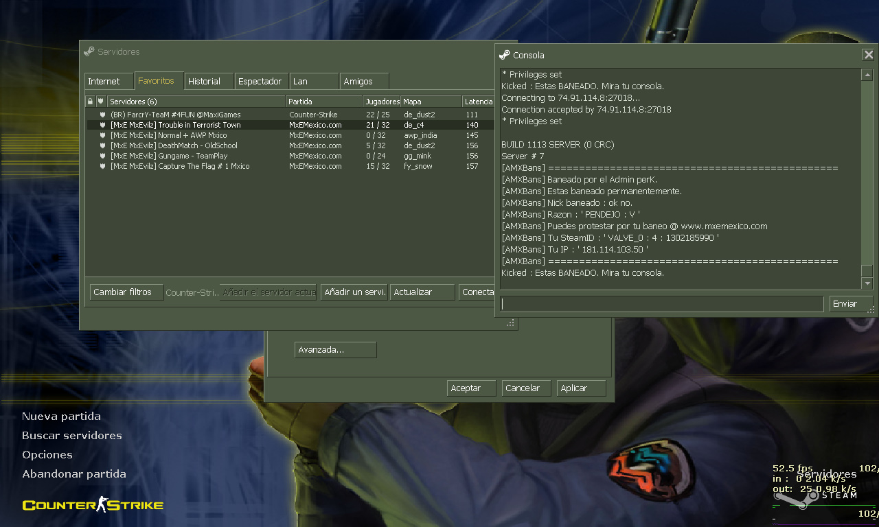
Task: Start Nueva partida from main menu
Action: coord(61,416)
